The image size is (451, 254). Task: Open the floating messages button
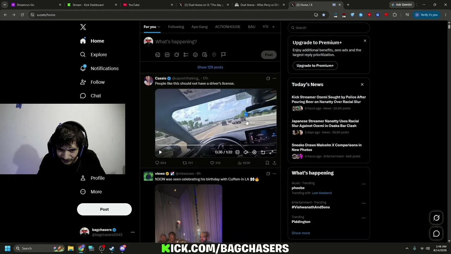[x=436, y=234]
